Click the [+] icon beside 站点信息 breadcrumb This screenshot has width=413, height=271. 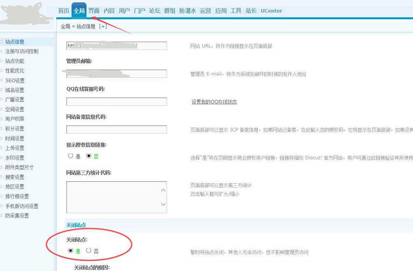[x=103, y=26]
